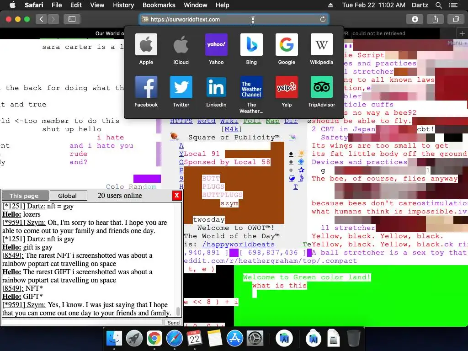Click the meat icon beside Square of Publicity
Viewport: 468px width, 351px height.
174,137
